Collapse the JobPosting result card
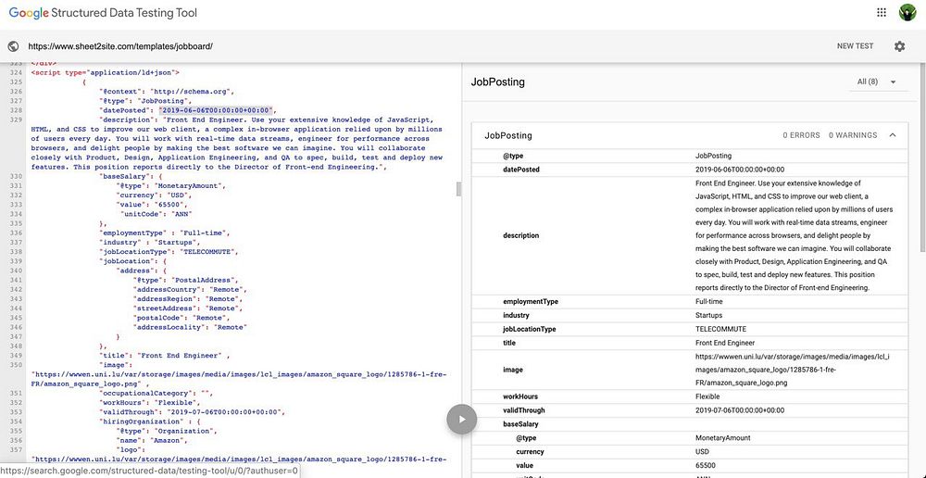This screenshot has height=478, width=926. 893,135
